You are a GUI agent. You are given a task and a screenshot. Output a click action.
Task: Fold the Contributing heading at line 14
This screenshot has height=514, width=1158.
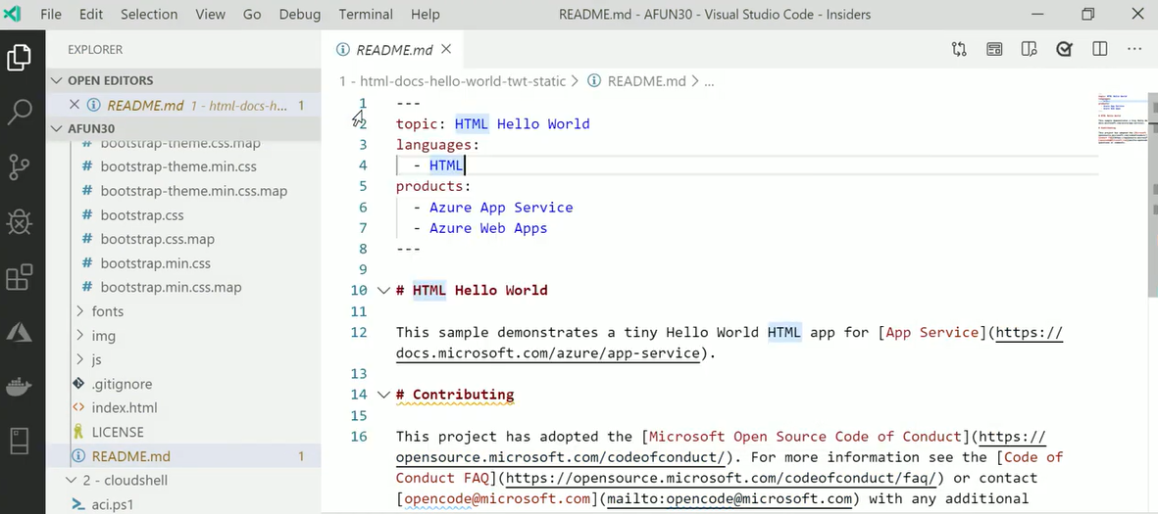click(x=383, y=395)
